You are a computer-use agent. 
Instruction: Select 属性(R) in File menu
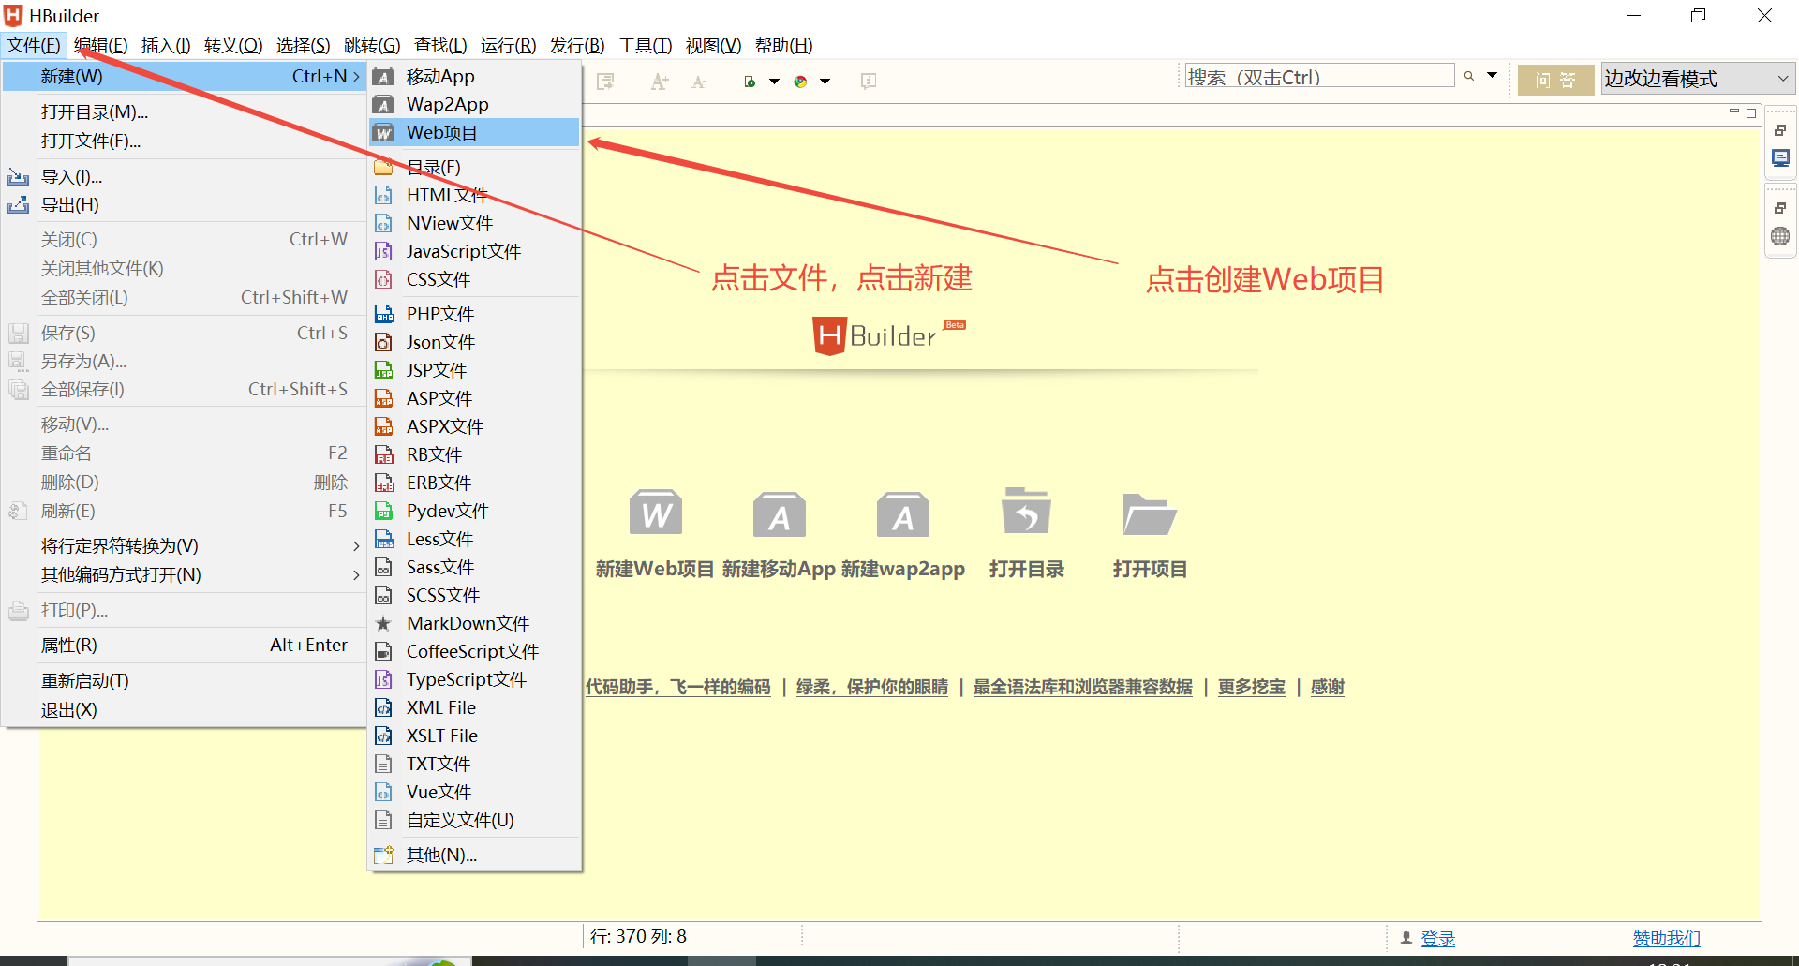(185, 646)
